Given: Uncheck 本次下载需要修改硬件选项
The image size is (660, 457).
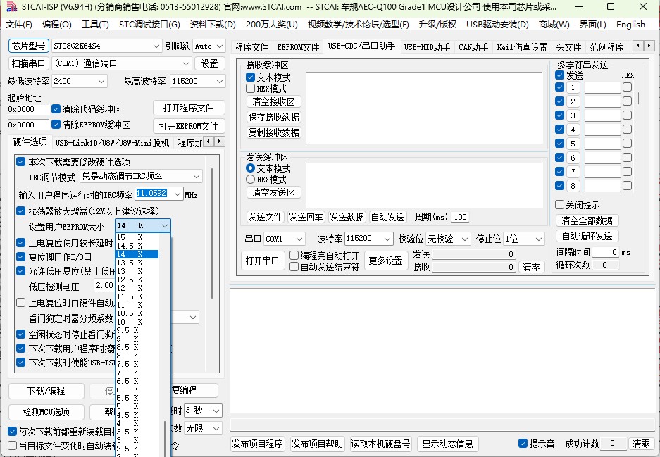Looking at the screenshot, I should pos(20,161).
